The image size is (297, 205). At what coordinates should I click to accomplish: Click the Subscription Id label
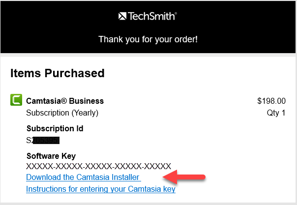click(x=55, y=129)
